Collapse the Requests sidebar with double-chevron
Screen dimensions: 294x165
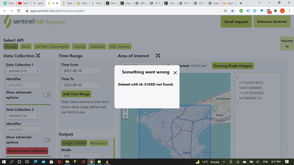tap(287, 46)
